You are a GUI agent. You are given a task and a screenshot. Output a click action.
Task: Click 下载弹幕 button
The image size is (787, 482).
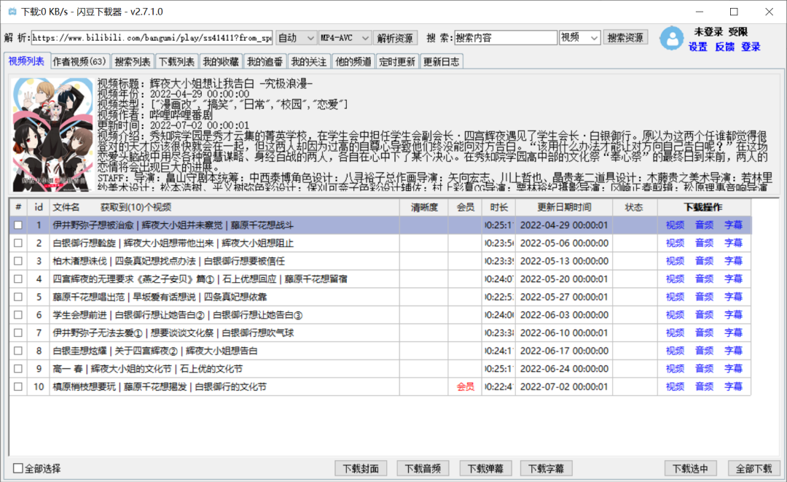click(x=485, y=468)
